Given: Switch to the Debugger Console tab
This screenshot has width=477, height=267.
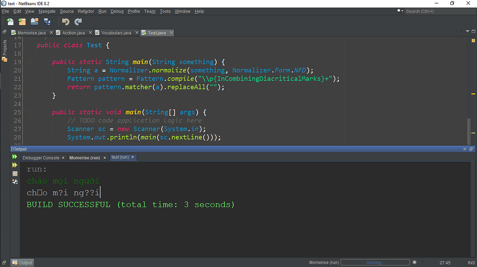Looking at the screenshot, I should click(x=41, y=158).
